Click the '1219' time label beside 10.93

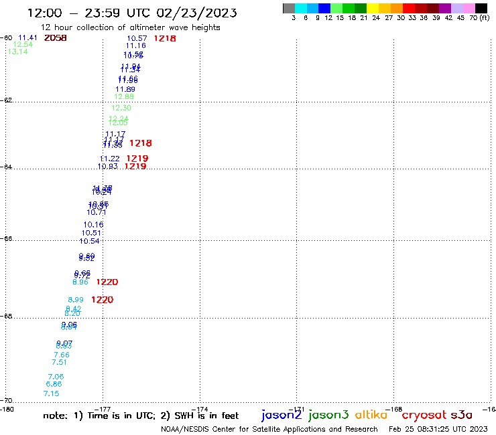pyautogui.click(x=135, y=166)
